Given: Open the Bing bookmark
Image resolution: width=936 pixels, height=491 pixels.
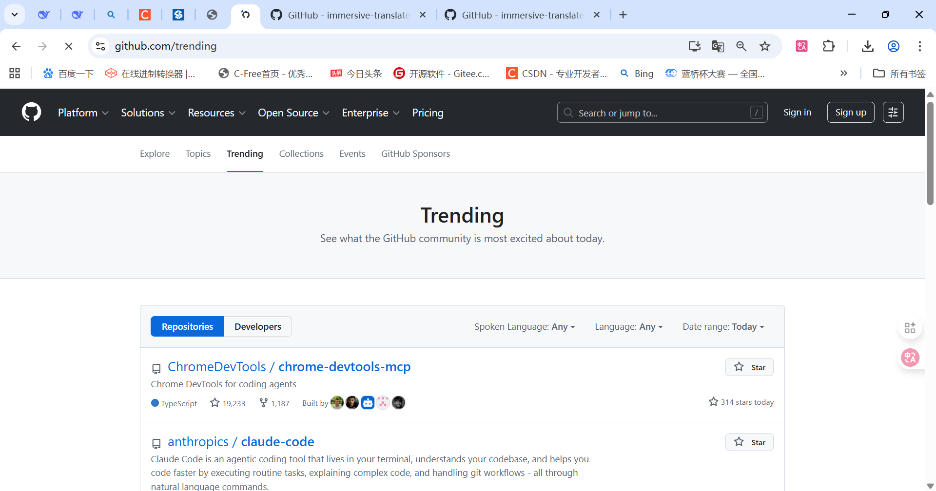Looking at the screenshot, I should point(637,74).
